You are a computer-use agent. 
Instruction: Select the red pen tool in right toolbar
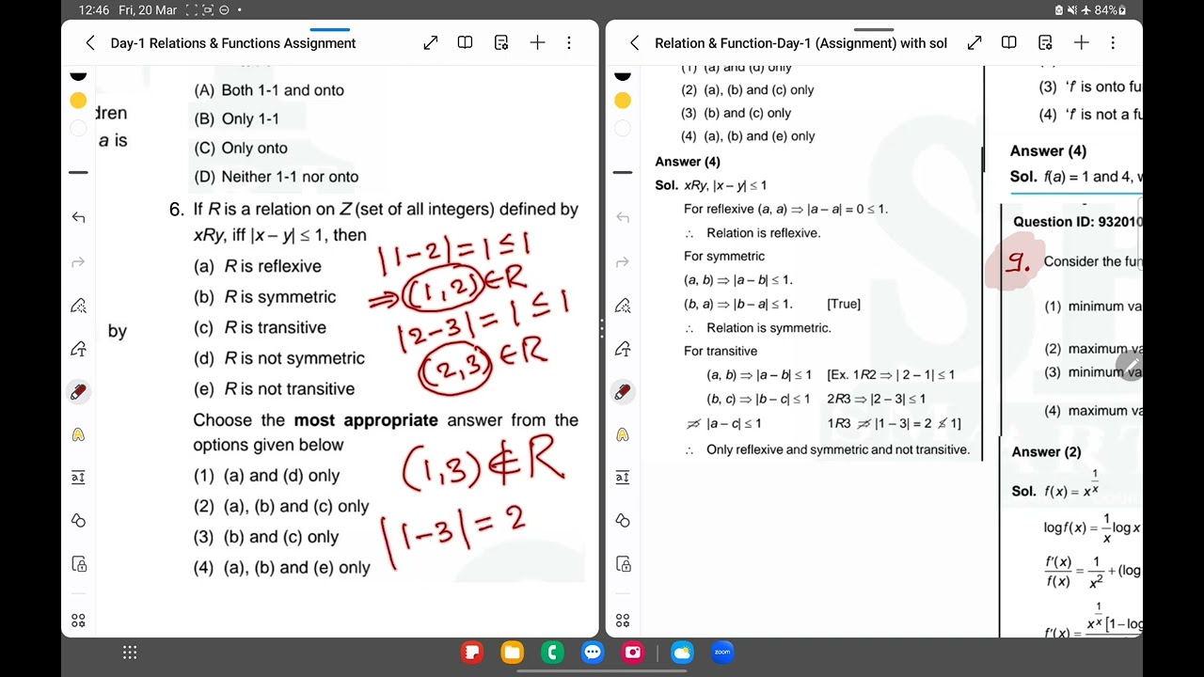622,392
